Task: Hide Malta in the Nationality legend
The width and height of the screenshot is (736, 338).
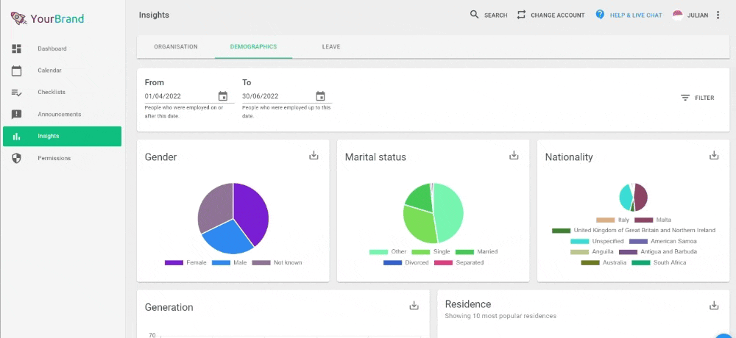Action: (x=653, y=220)
